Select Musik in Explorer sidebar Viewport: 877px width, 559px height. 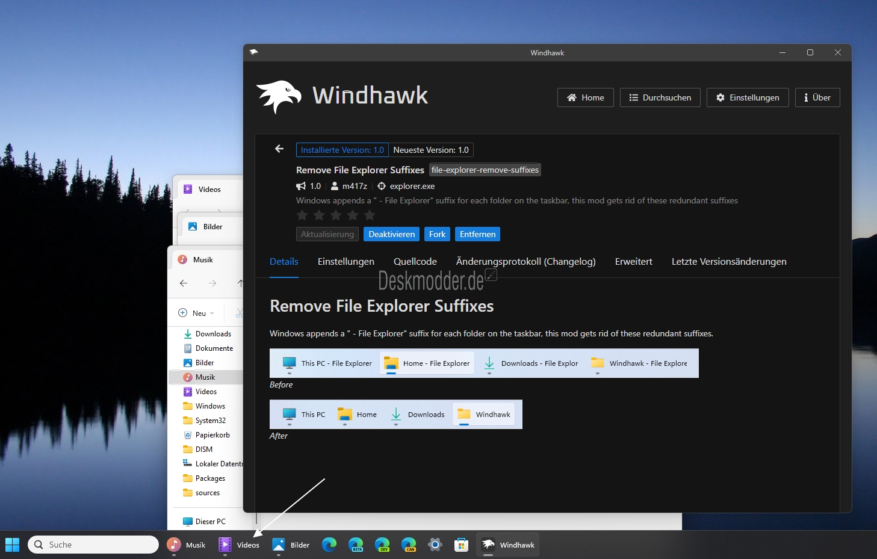(206, 377)
